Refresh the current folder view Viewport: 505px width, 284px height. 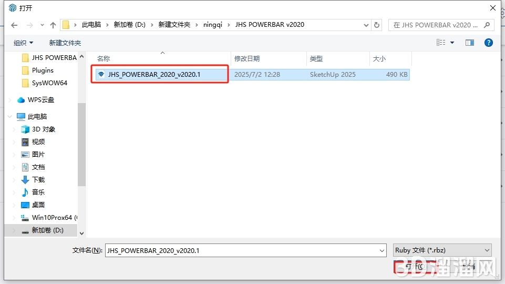376,25
